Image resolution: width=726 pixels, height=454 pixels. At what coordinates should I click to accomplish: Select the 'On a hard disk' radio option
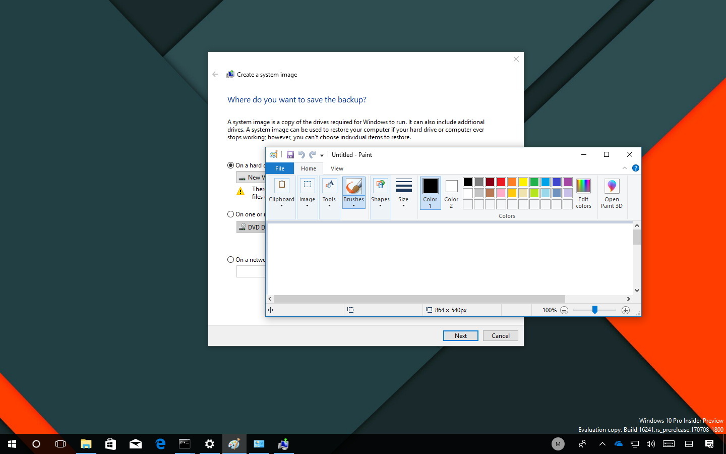tap(230, 165)
